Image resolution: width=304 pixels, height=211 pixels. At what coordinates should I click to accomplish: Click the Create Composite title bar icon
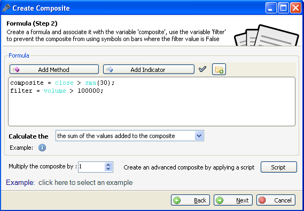(x=6, y=8)
